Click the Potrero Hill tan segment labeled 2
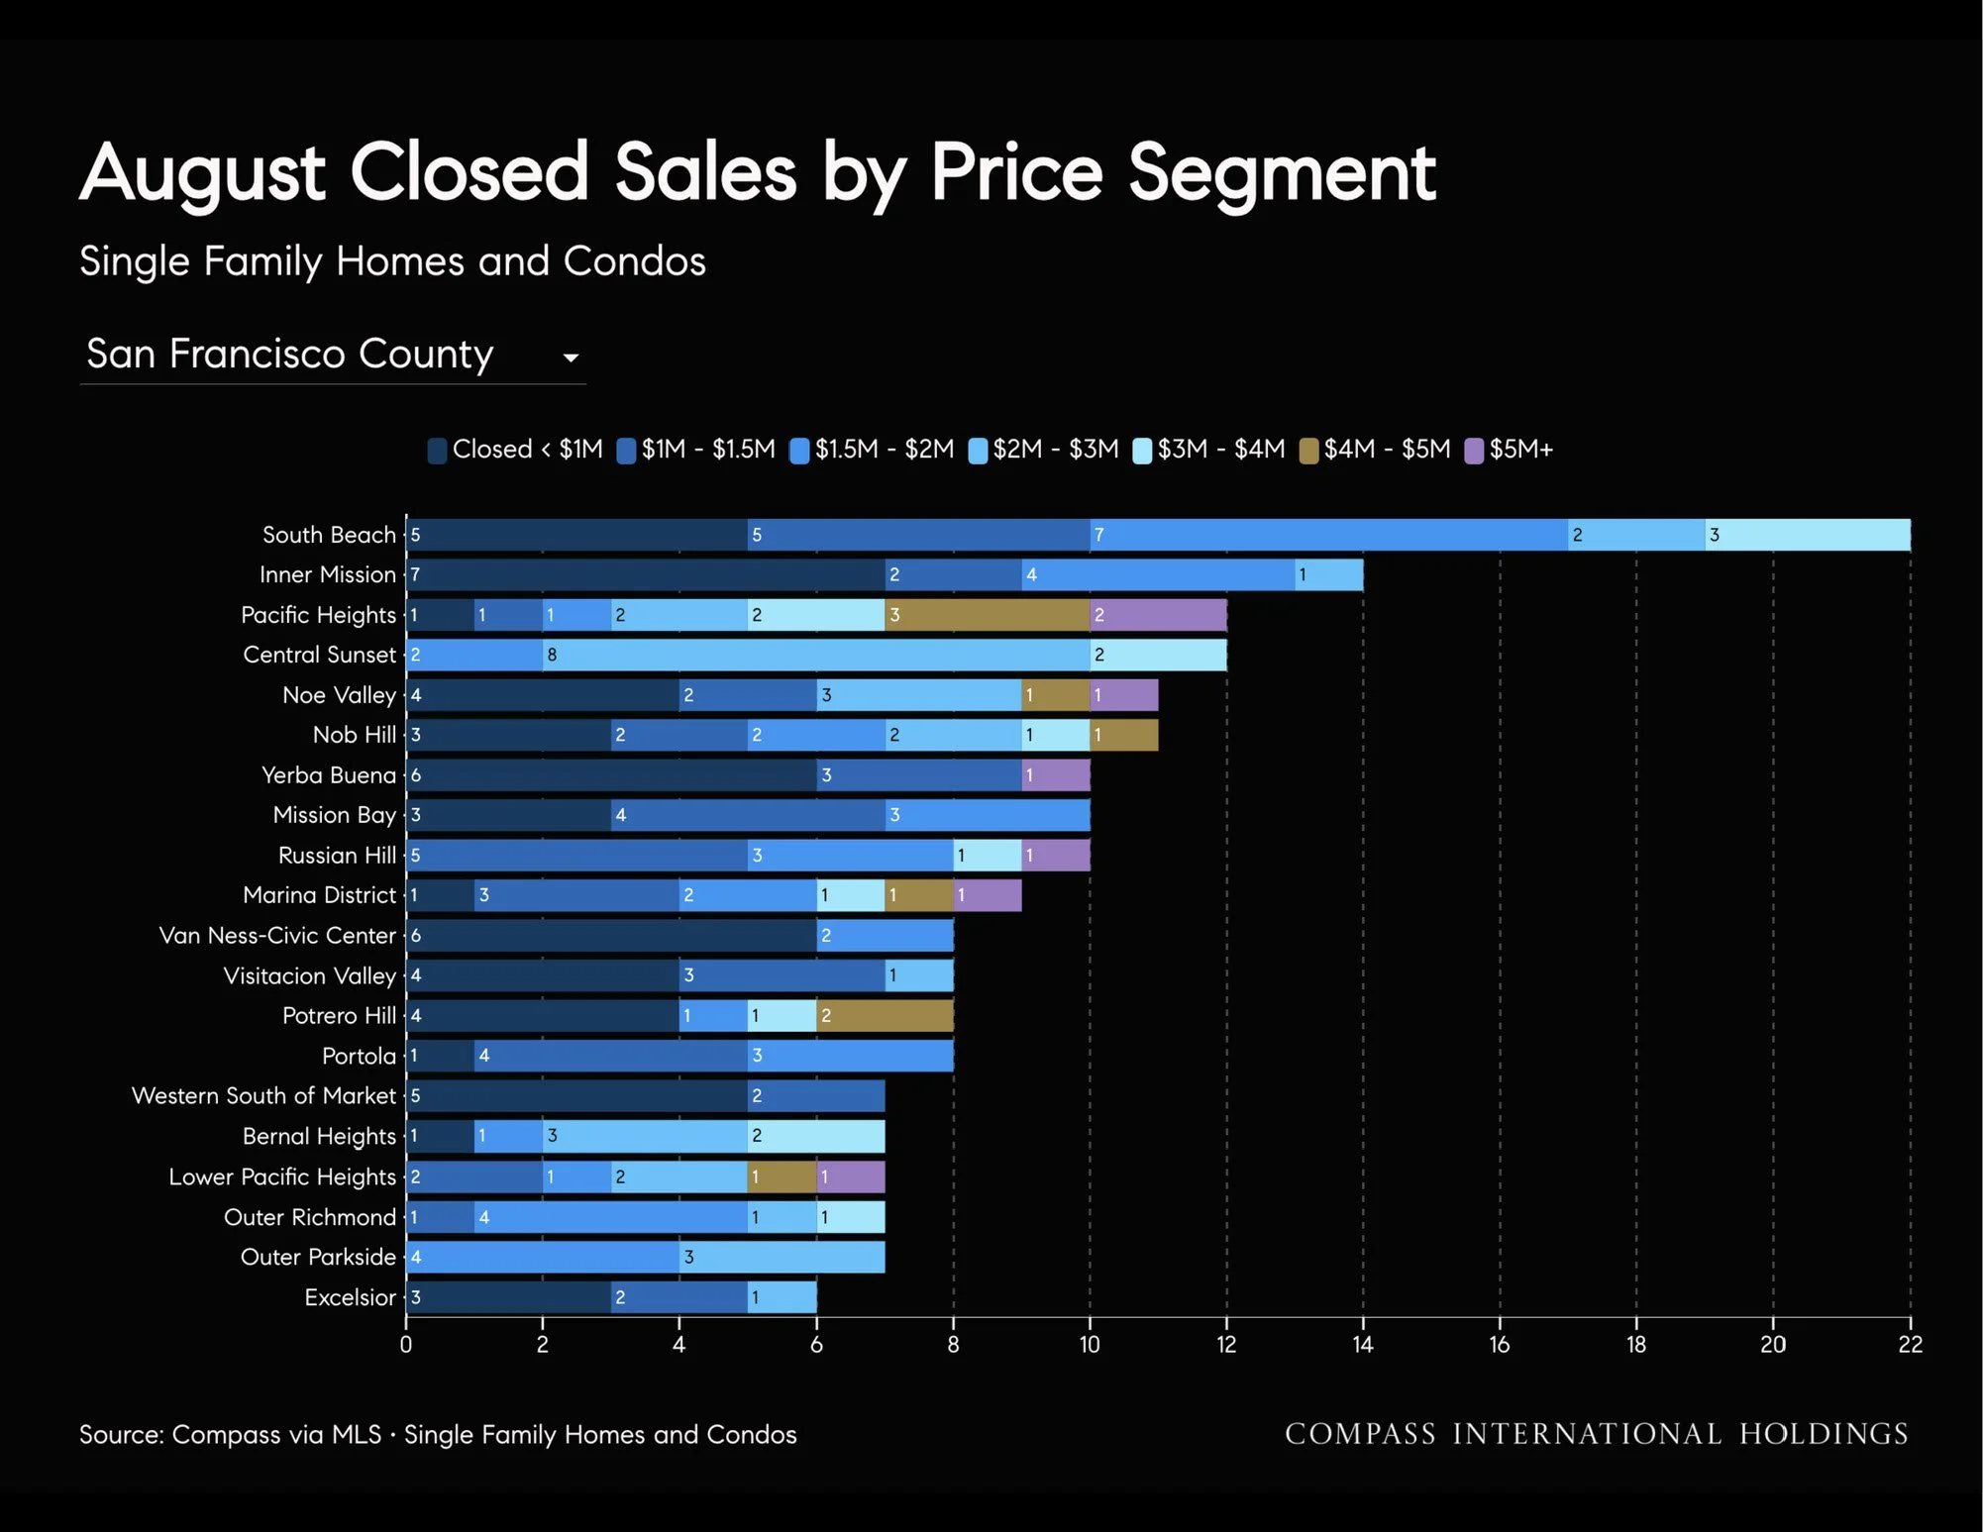 [885, 1016]
